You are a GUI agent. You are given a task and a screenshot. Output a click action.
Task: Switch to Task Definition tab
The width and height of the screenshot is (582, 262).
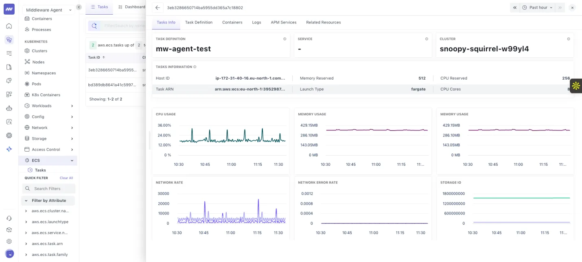coord(199,22)
